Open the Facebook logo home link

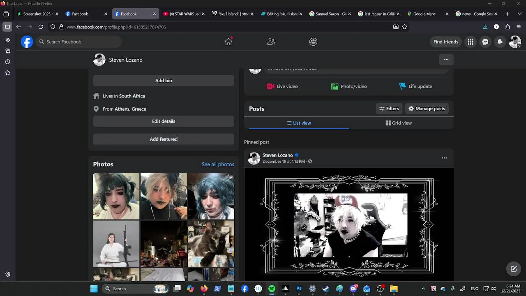(x=27, y=42)
